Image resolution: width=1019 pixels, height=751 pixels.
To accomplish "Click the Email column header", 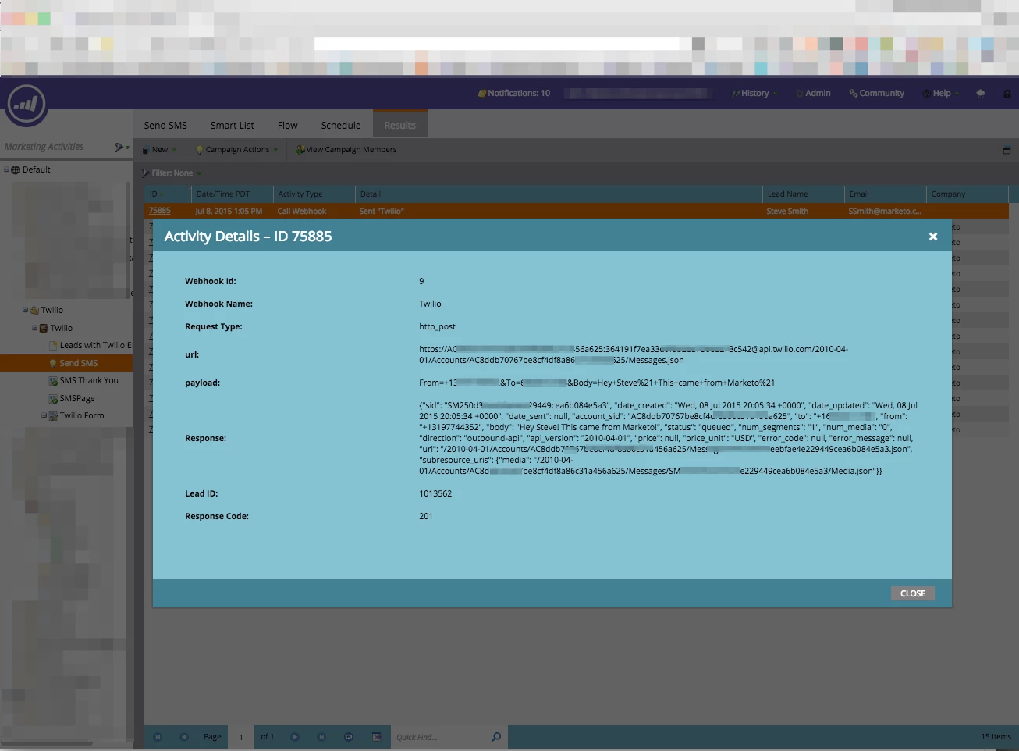I will click(885, 194).
